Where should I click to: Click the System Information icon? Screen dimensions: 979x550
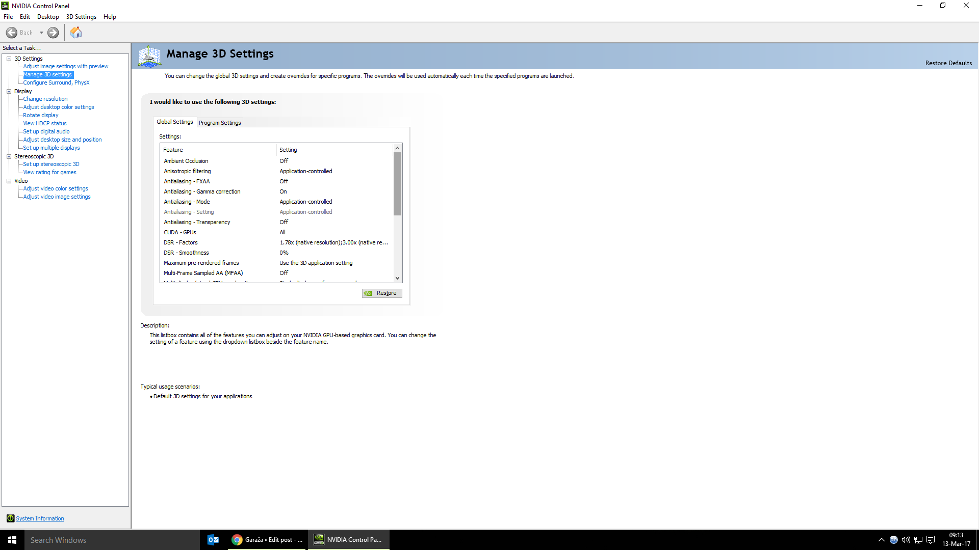pos(10,518)
